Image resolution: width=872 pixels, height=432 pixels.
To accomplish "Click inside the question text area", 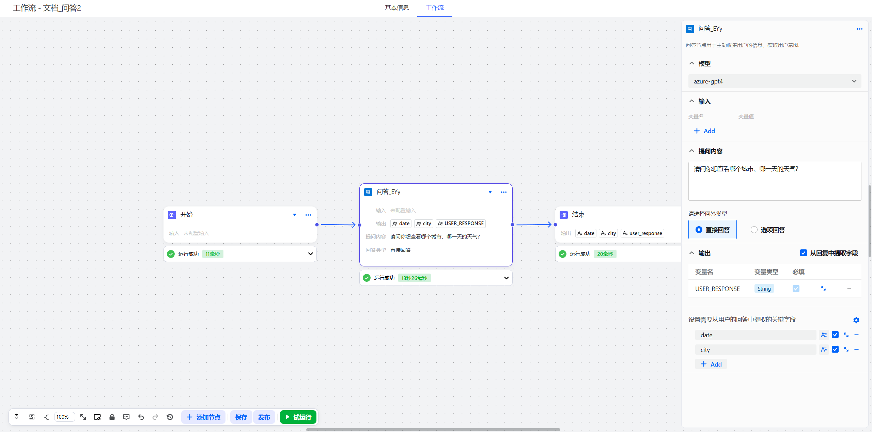I will click(774, 181).
